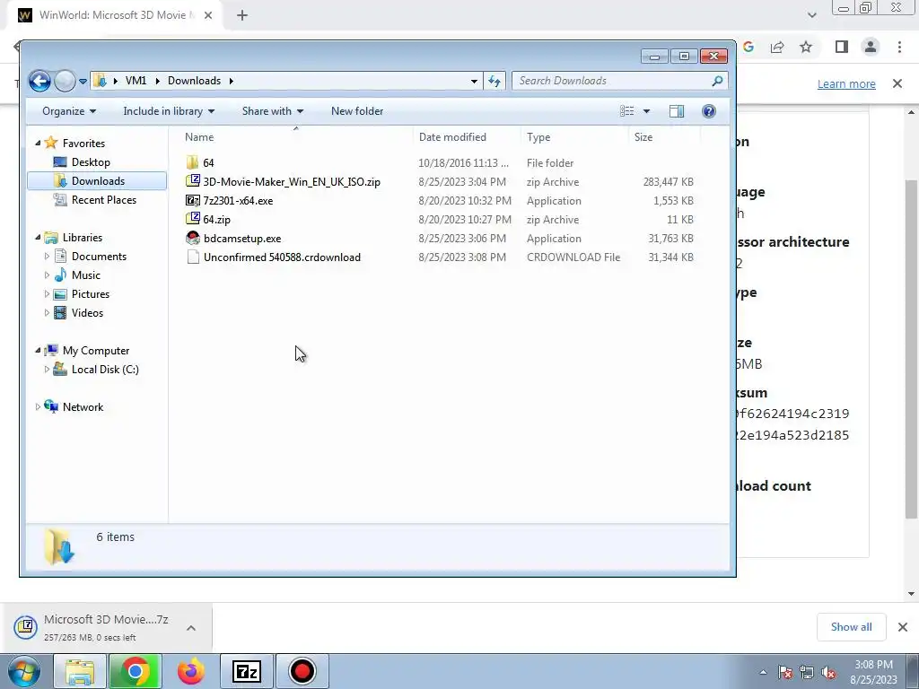Open the Chrome new tab button
Viewport: 919px width, 689px height.
coord(242,15)
